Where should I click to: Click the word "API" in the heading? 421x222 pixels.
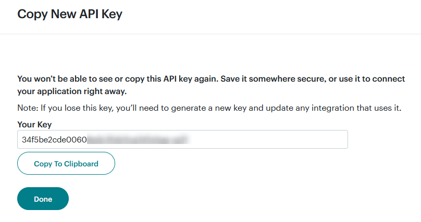pyautogui.click(x=89, y=14)
